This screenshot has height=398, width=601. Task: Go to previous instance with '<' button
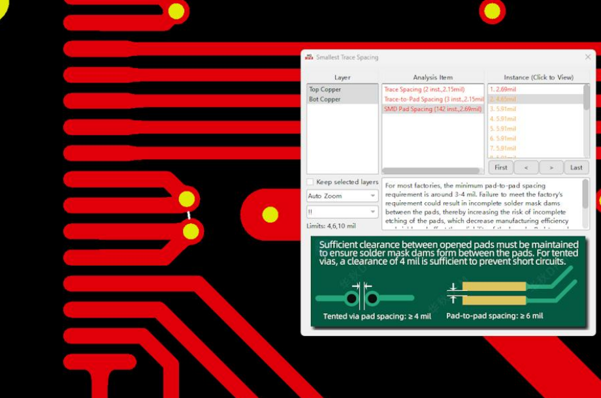526,168
